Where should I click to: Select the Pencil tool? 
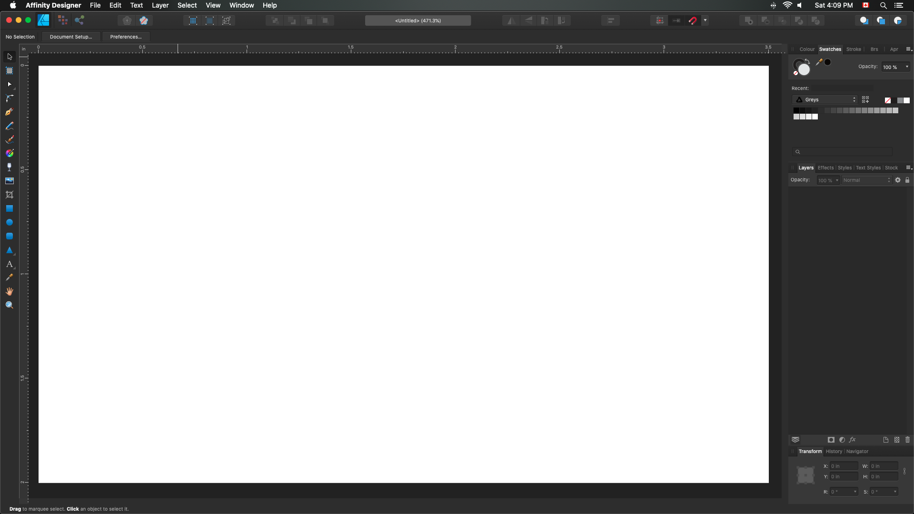10,126
